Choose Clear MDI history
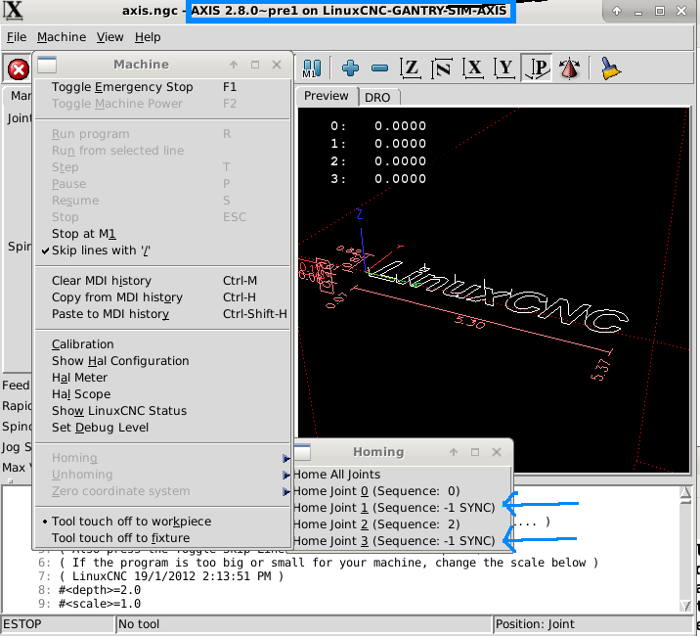This screenshot has width=700, height=636. 162,281
